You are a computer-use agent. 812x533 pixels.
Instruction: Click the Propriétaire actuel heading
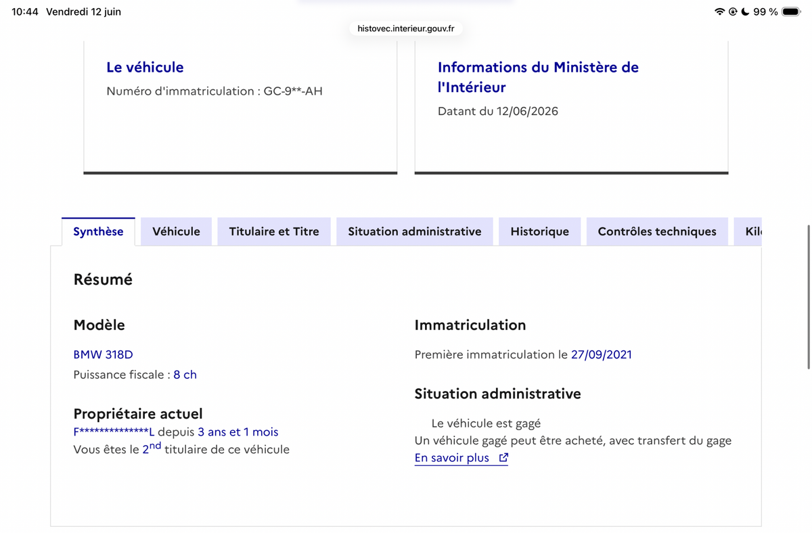click(x=138, y=413)
